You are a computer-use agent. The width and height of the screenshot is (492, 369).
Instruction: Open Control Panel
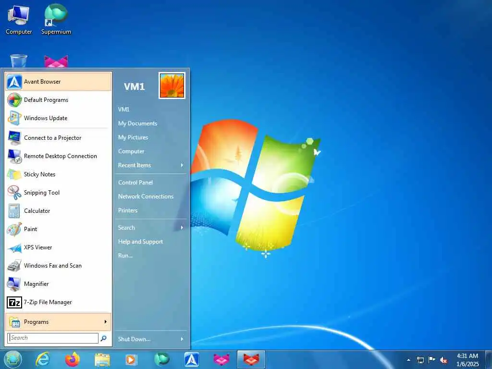point(135,182)
